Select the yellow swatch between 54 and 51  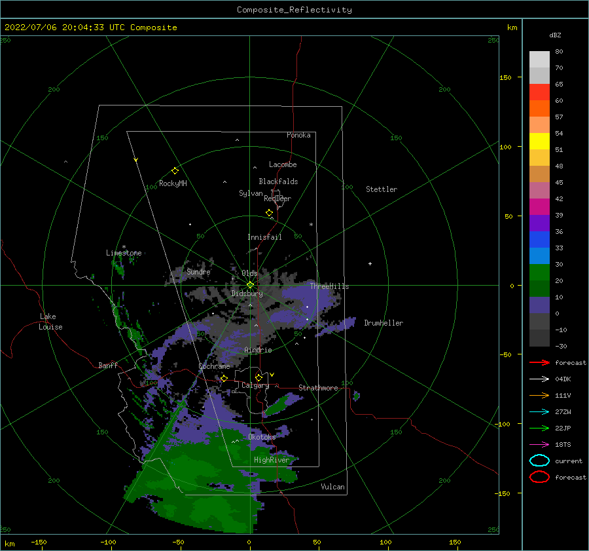point(539,142)
